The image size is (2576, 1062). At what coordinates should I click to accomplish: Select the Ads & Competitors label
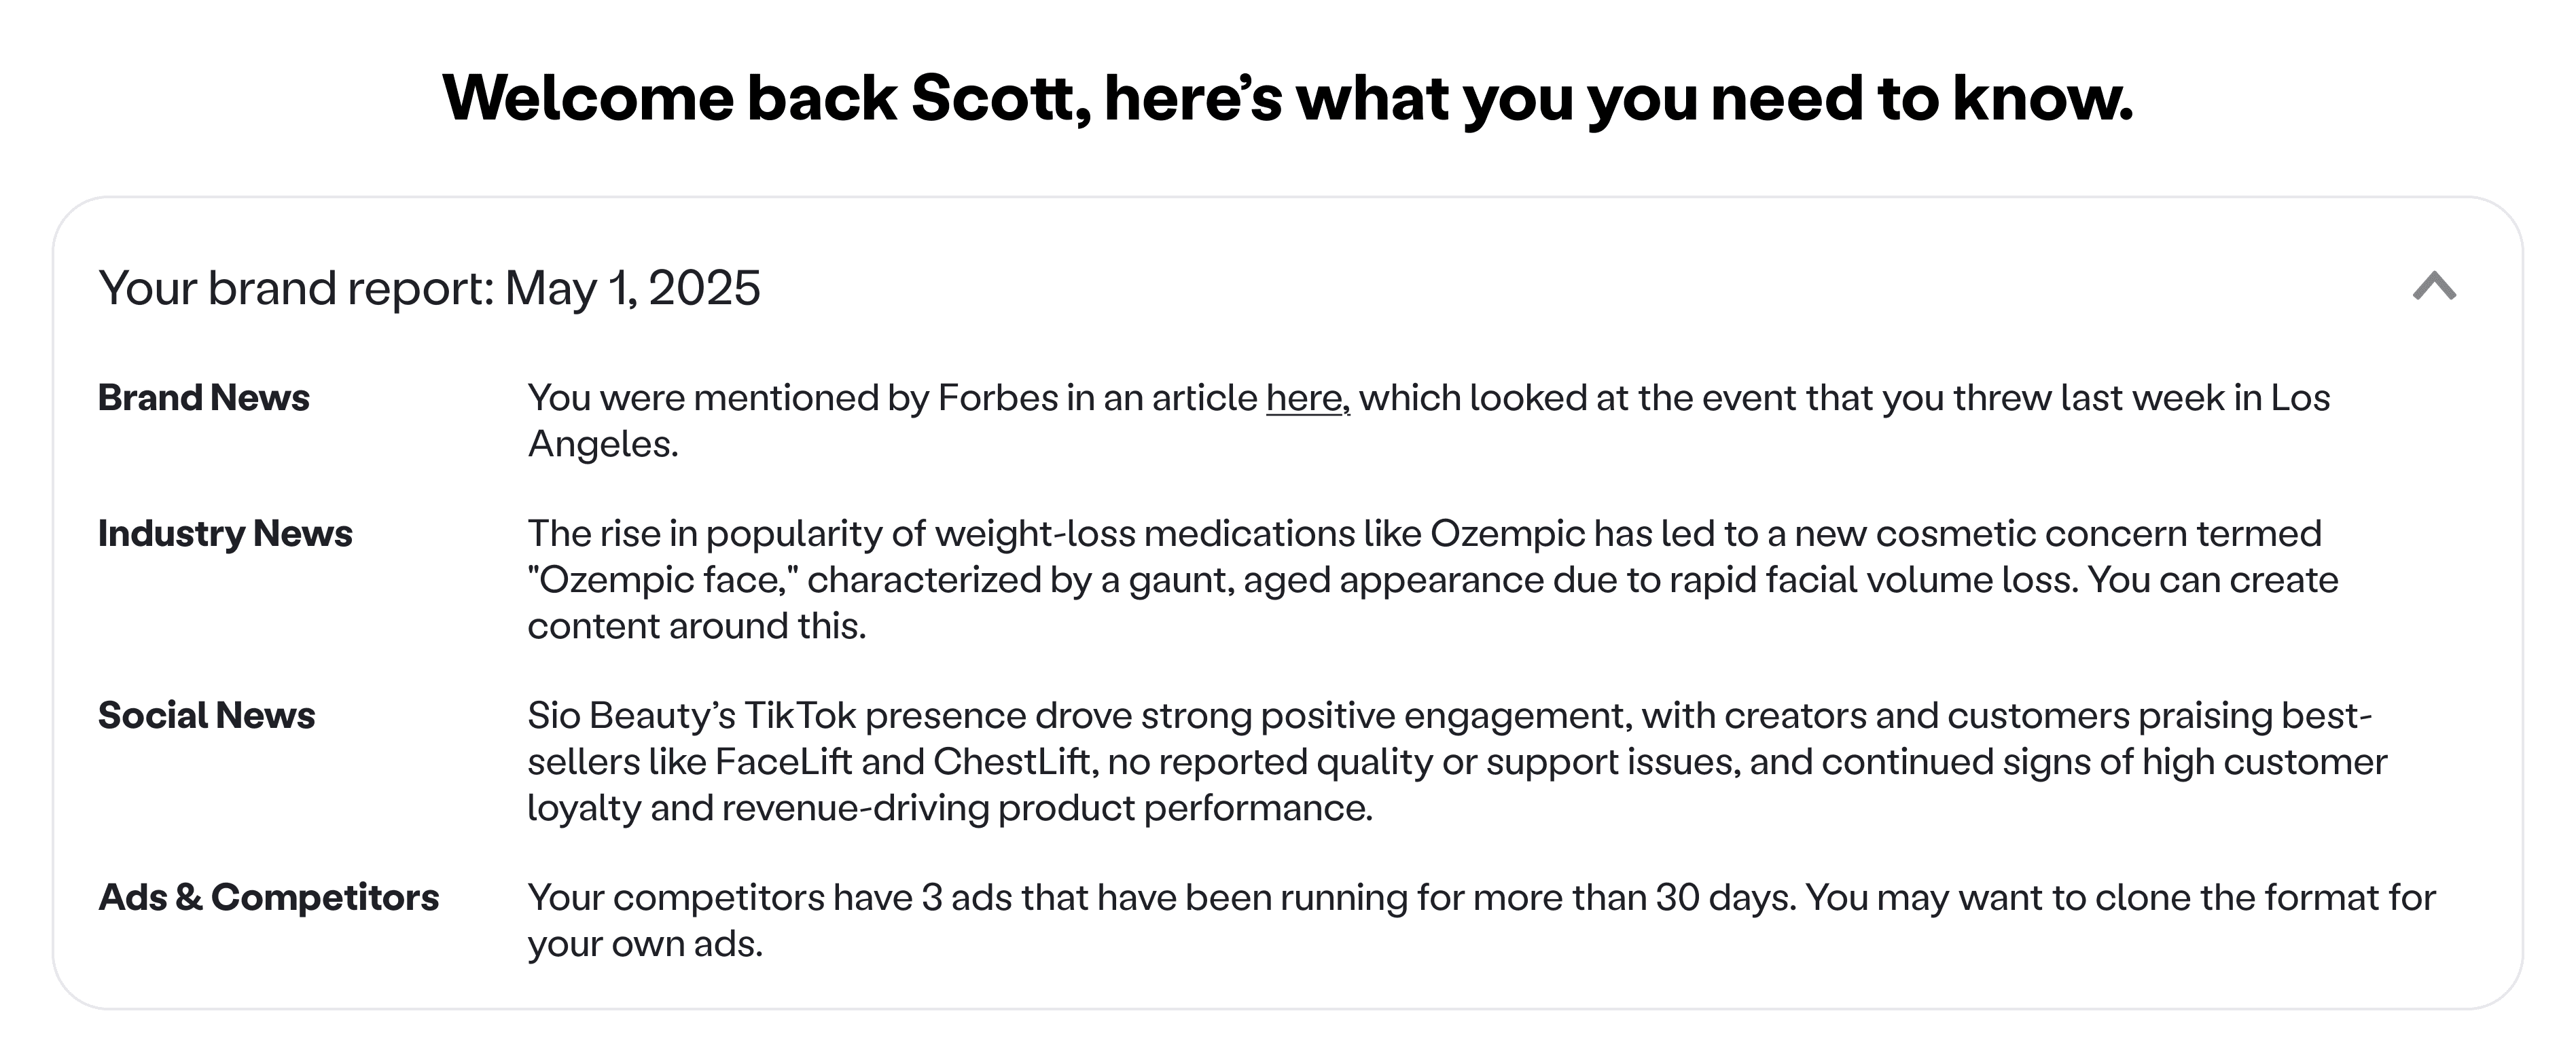[x=268, y=898]
